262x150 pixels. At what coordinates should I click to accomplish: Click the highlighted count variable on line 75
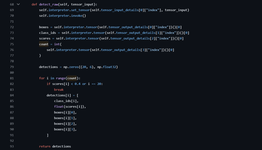click(x=43, y=44)
